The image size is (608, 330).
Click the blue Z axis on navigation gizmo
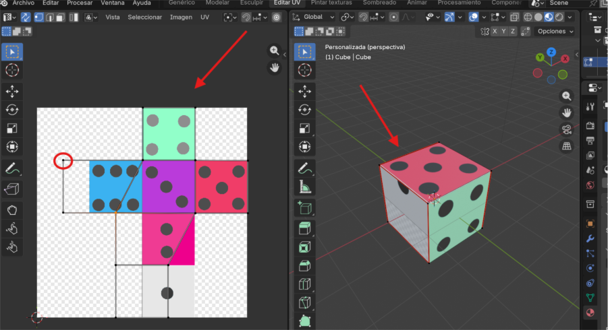(x=551, y=52)
